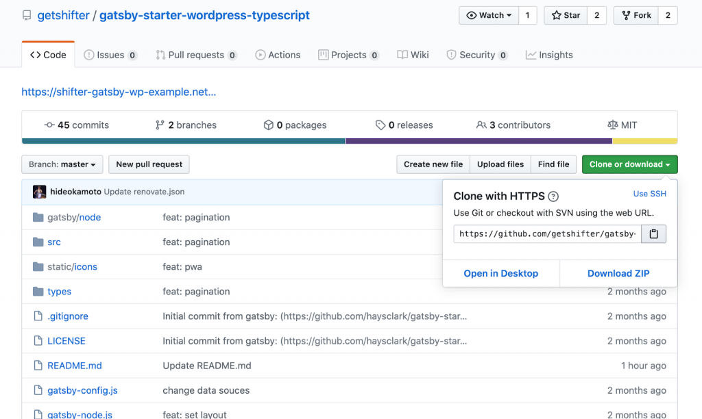Fork the repository

[636, 16]
